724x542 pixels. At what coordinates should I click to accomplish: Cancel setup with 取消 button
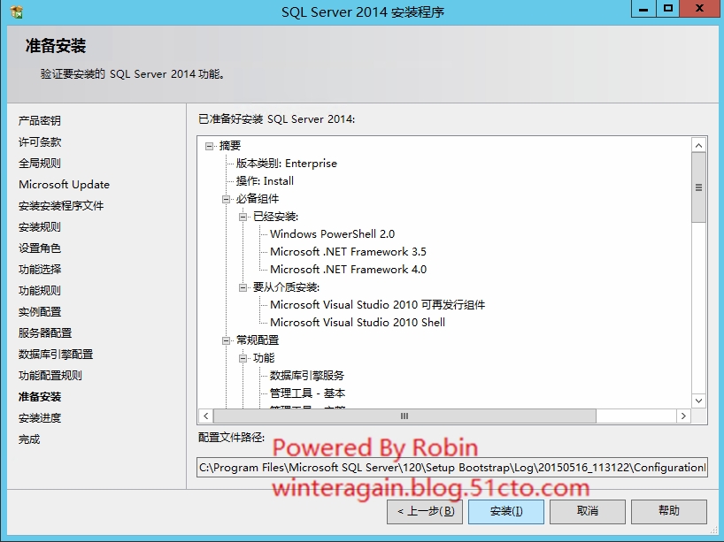(588, 512)
